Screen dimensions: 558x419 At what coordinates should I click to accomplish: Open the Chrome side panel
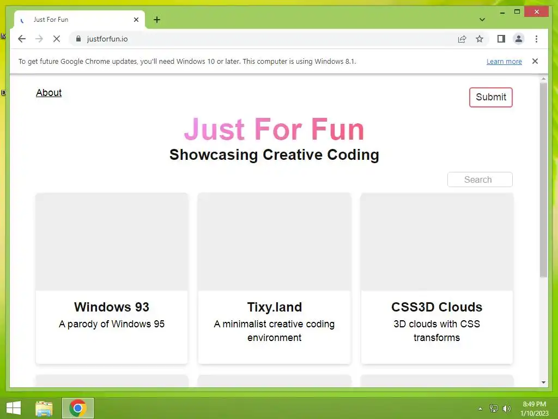(501, 39)
